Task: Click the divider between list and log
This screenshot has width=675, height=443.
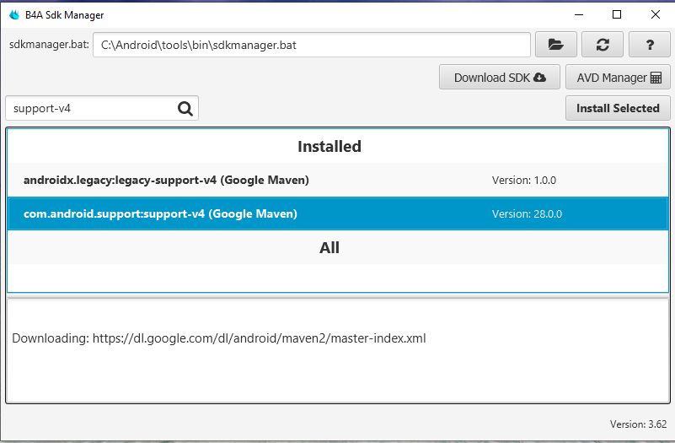Action: click(x=337, y=297)
